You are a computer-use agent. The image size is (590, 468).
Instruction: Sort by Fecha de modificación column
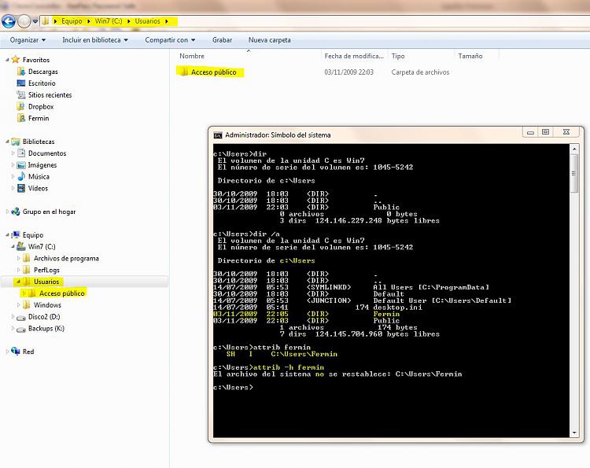pyautogui.click(x=354, y=56)
